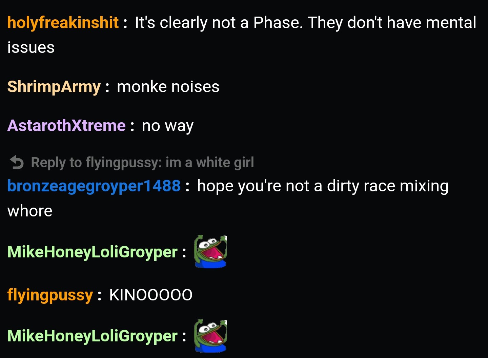This screenshot has width=488, height=358.
Task: Click the 'Reply to' label
Action: [x=57, y=163]
